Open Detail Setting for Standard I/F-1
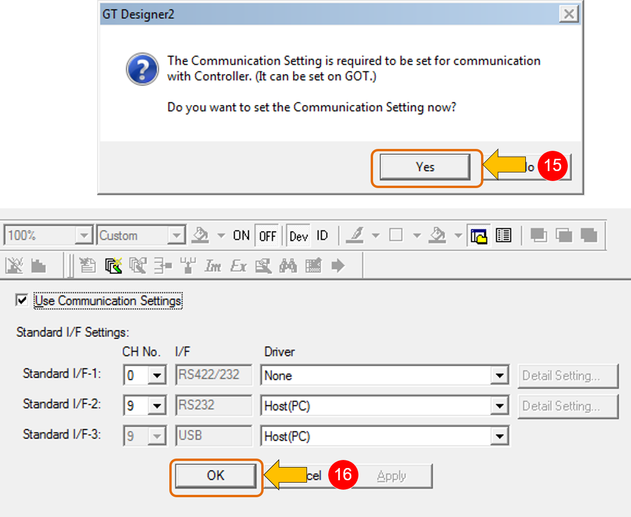The width and height of the screenshot is (631, 517). (x=568, y=376)
